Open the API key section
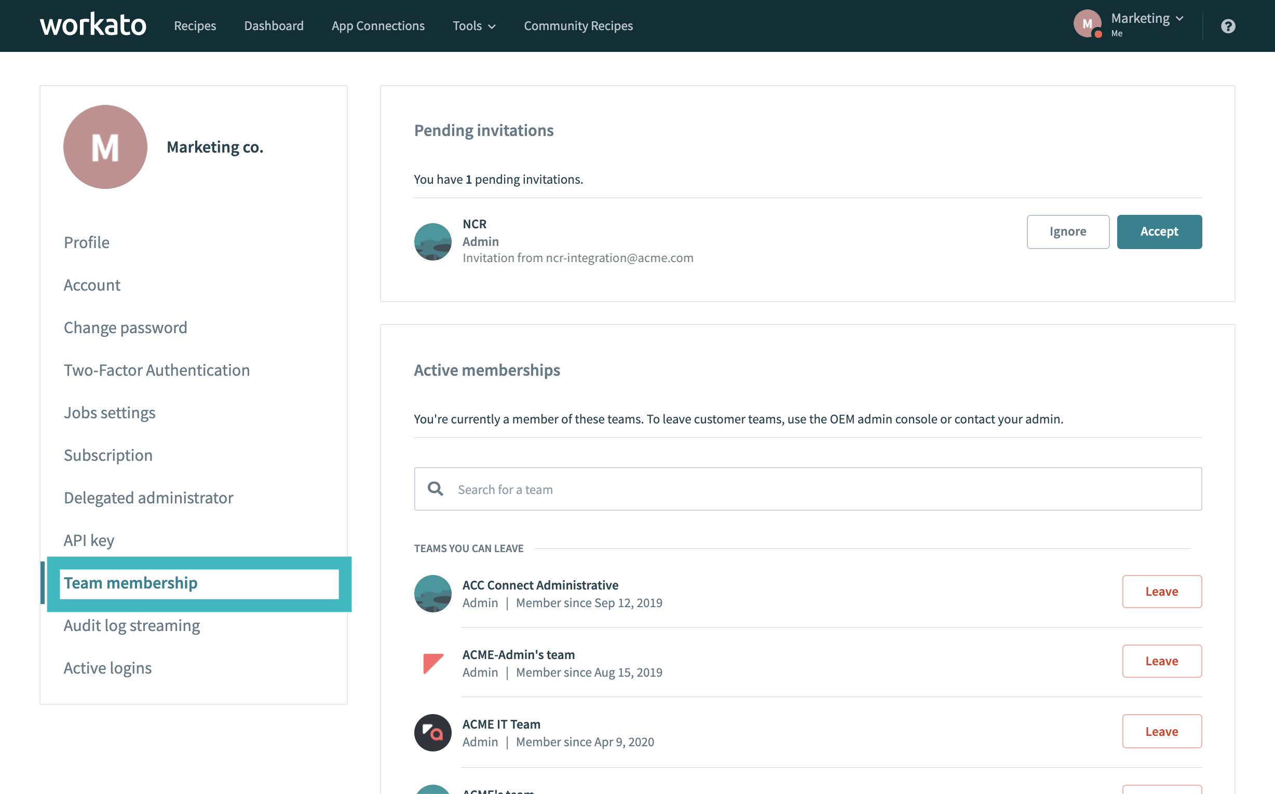1275x794 pixels. (89, 540)
